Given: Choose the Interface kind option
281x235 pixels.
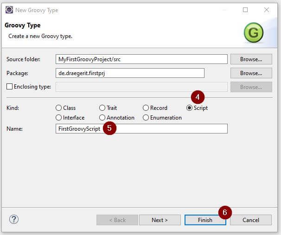Looking at the screenshot, I should coord(59,118).
